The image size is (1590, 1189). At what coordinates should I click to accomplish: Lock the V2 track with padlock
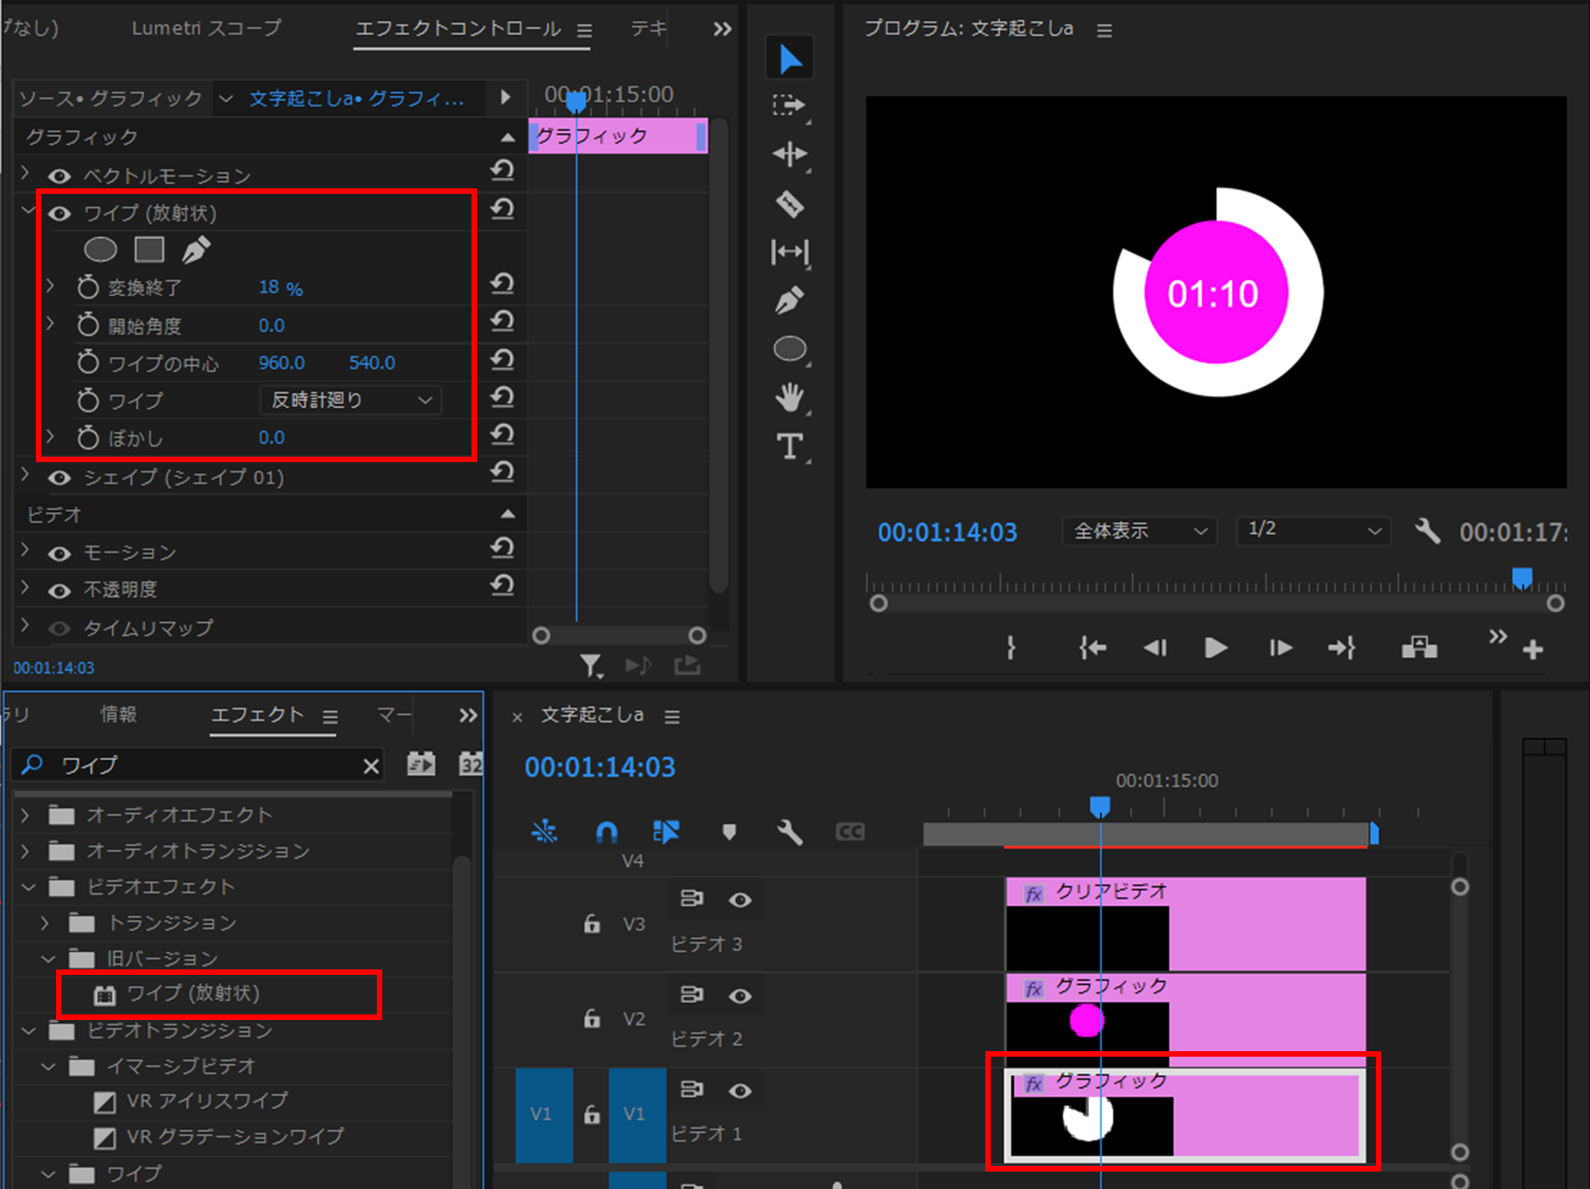591,1018
